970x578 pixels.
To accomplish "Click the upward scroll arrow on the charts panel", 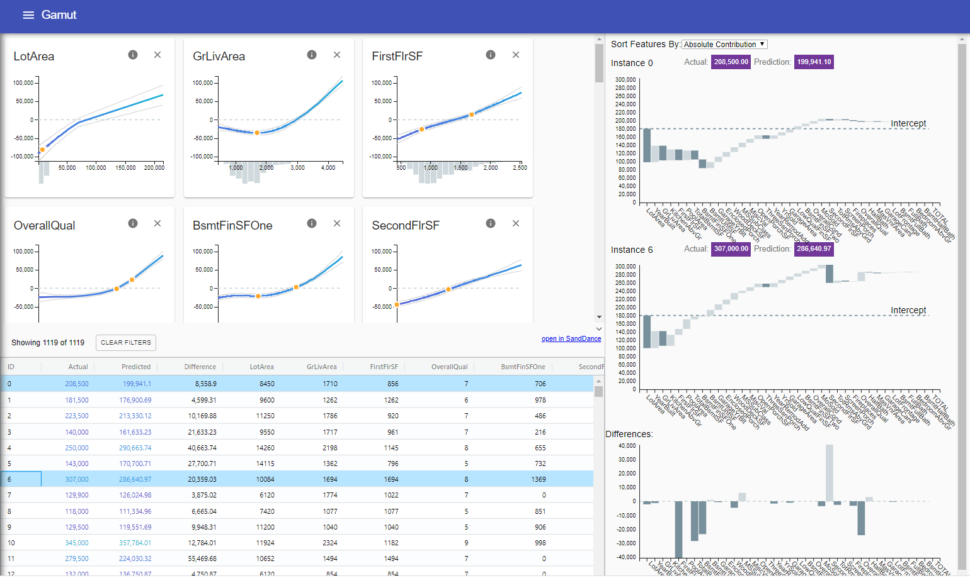I will (599, 40).
